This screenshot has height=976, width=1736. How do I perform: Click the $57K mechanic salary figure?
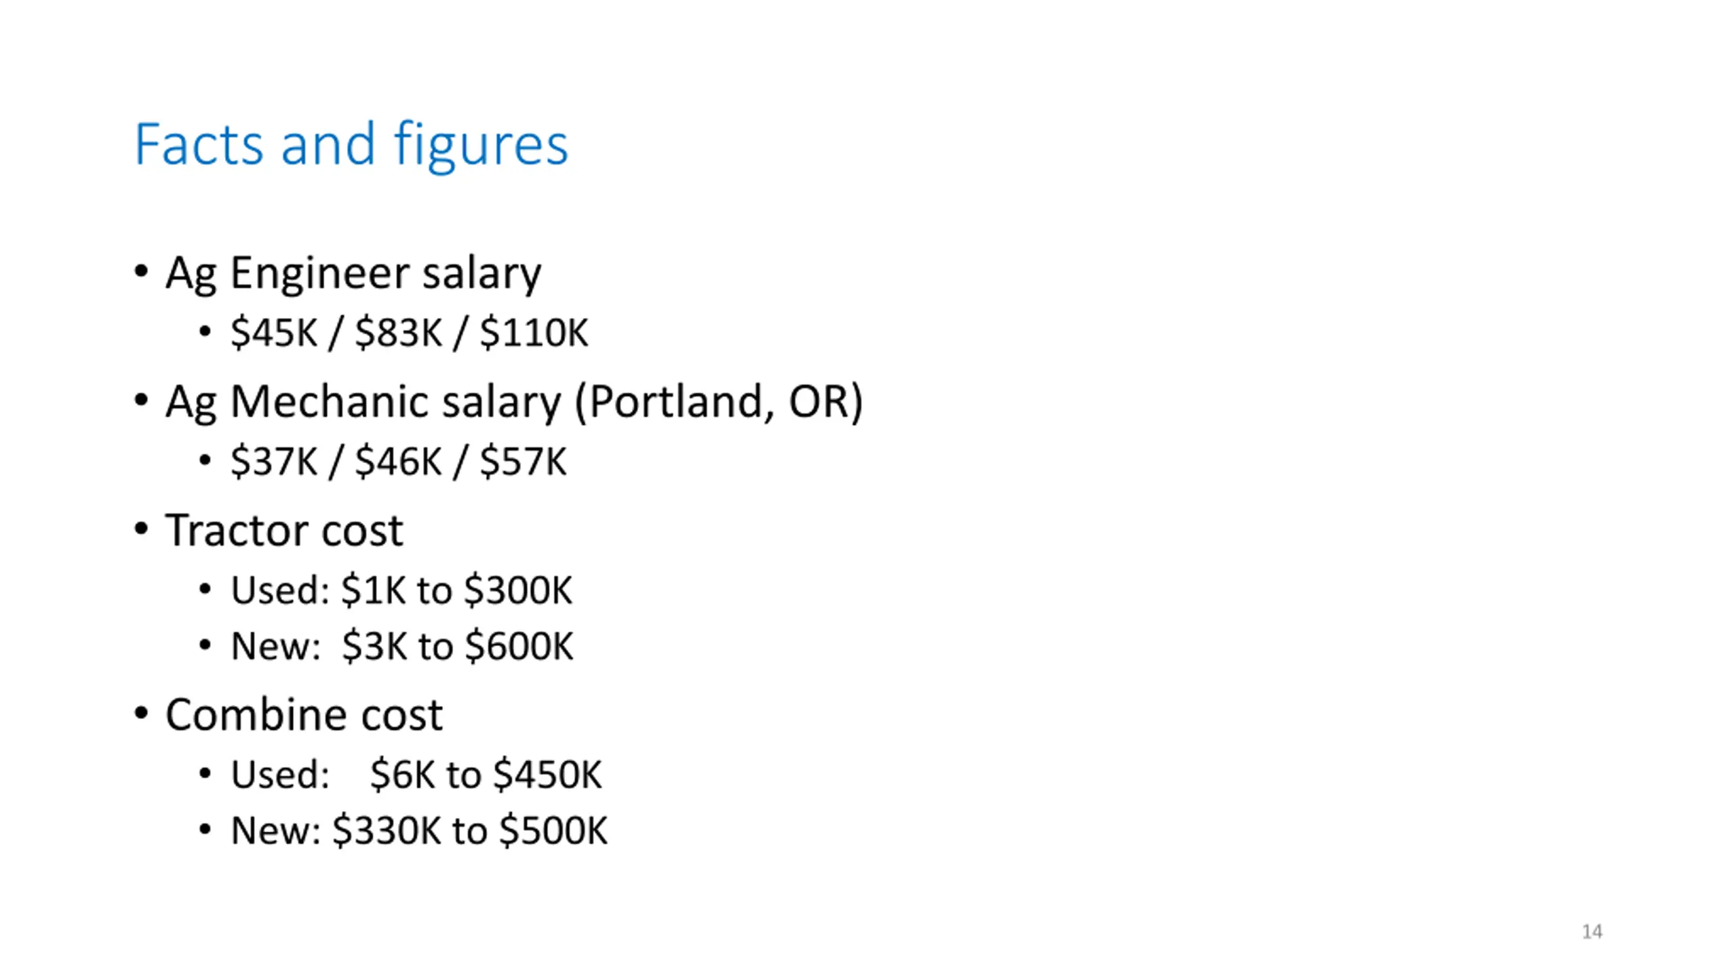click(524, 462)
